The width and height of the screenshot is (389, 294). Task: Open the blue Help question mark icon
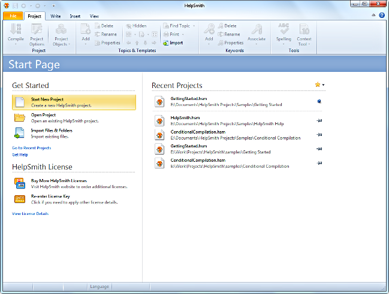[382, 16]
